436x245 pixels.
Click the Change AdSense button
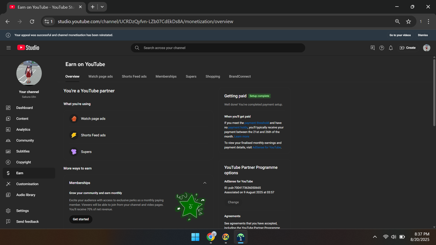233,202
